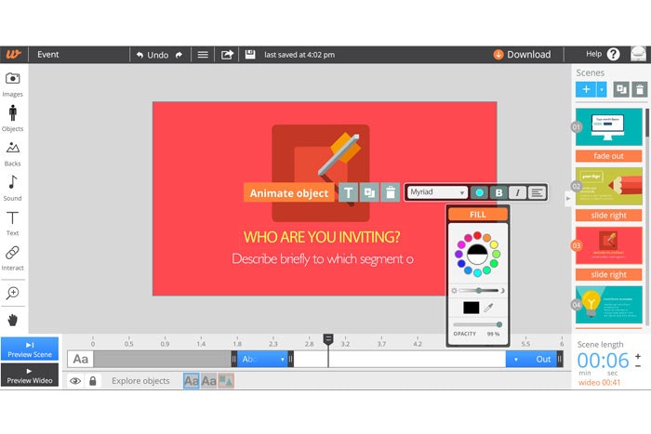The width and height of the screenshot is (651, 434).
Task: Select the hand pan tool
Action: [13, 320]
